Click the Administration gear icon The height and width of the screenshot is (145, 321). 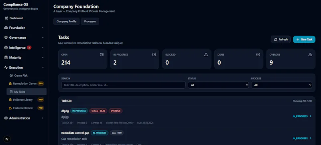(6, 118)
